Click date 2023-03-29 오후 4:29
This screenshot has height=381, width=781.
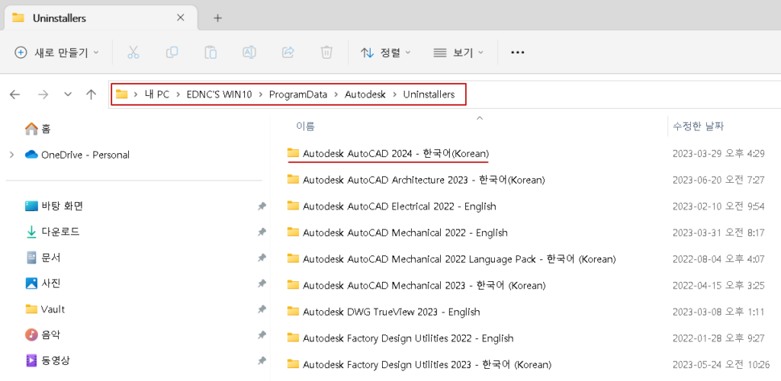pyautogui.click(x=718, y=154)
